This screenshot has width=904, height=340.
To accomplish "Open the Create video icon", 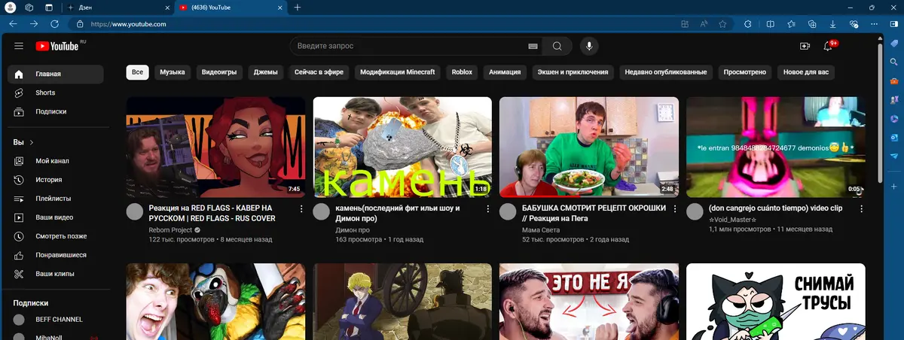I will coord(805,46).
